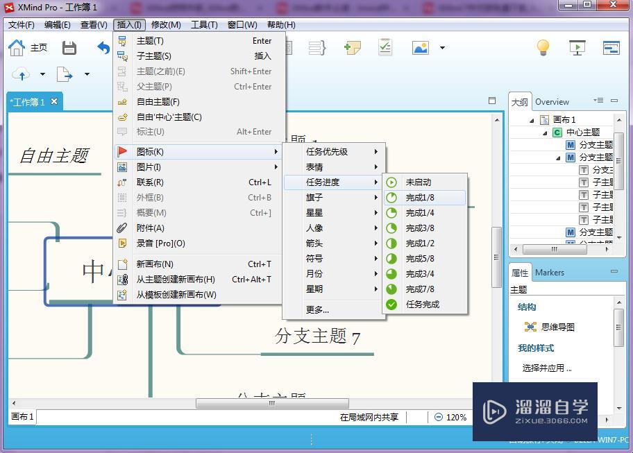
Task: Open 任务优先级 submenu
Action: tap(334, 152)
